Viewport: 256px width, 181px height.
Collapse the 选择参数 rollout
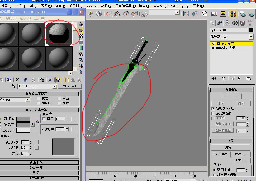click(231, 90)
